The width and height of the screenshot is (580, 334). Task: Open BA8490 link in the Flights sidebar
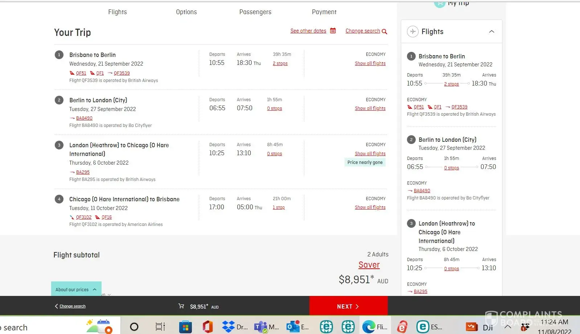point(422,191)
